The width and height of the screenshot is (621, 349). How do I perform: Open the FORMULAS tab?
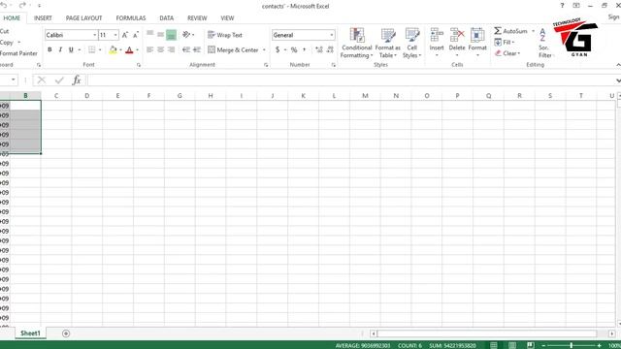(131, 18)
